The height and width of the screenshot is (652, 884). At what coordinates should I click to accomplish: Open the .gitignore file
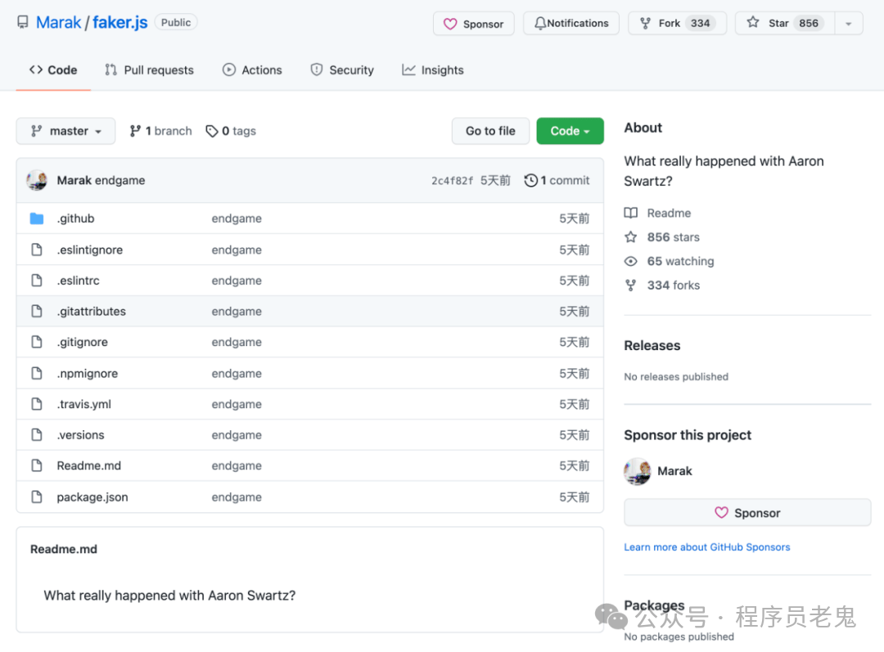point(83,342)
